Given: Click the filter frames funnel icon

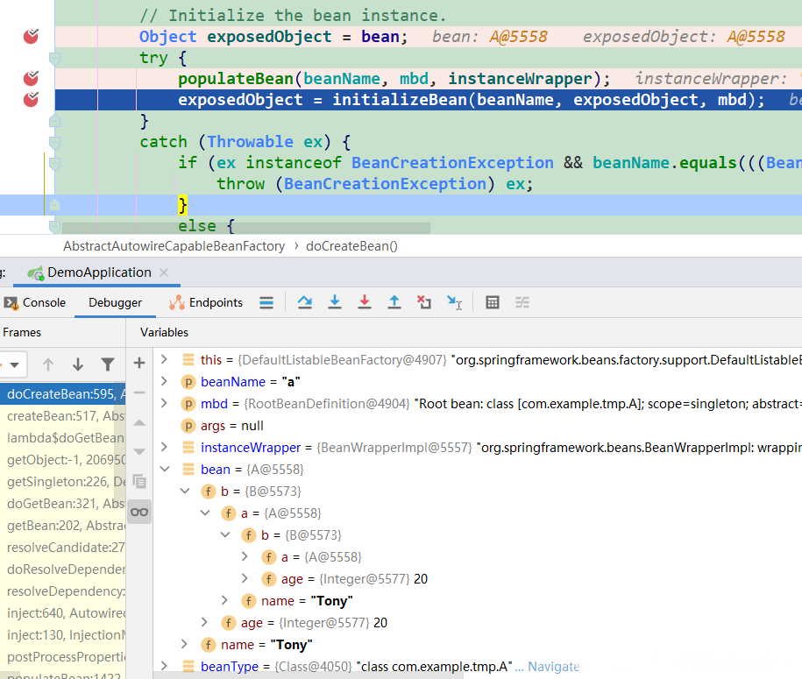Looking at the screenshot, I should (108, 364).
